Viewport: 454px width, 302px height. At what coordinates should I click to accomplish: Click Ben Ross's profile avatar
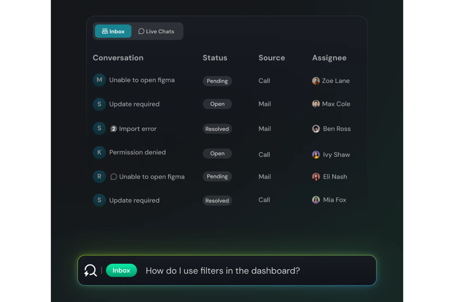[316, 129]
